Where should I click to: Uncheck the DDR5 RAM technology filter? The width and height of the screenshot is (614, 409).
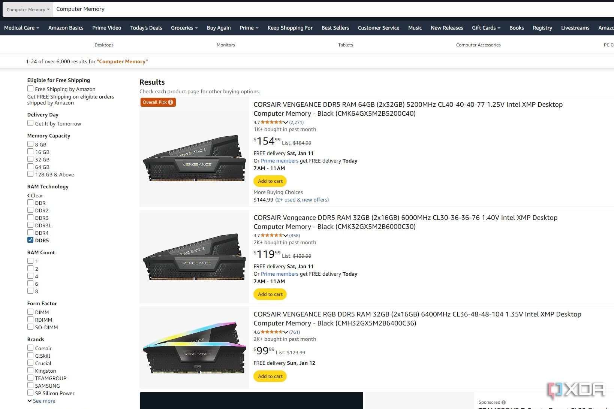(x=30, y=240)
